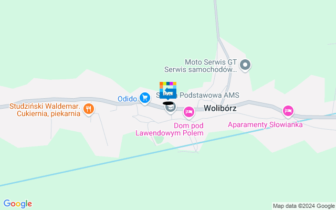The image size is (336, 210).
Task: Click the colorful square marker with arrow
Action: [x=168, y=90]
